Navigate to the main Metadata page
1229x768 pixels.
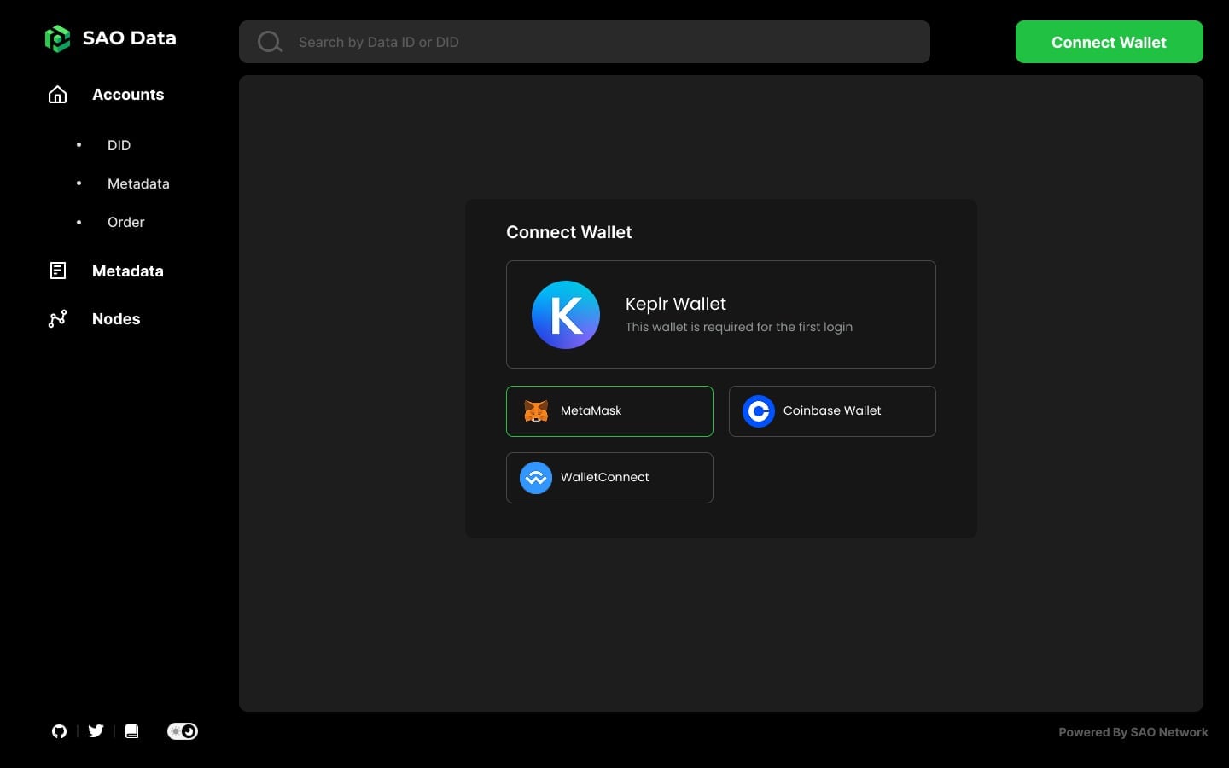tap(128, 271)
